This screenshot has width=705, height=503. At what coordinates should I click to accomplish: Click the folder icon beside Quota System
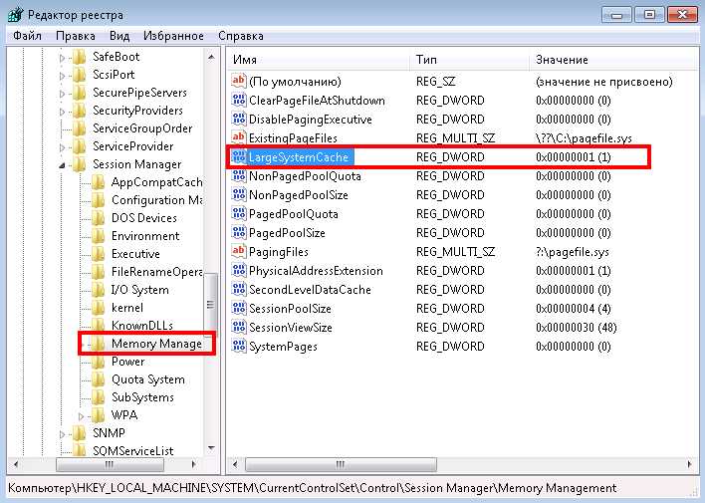(98, 379)
